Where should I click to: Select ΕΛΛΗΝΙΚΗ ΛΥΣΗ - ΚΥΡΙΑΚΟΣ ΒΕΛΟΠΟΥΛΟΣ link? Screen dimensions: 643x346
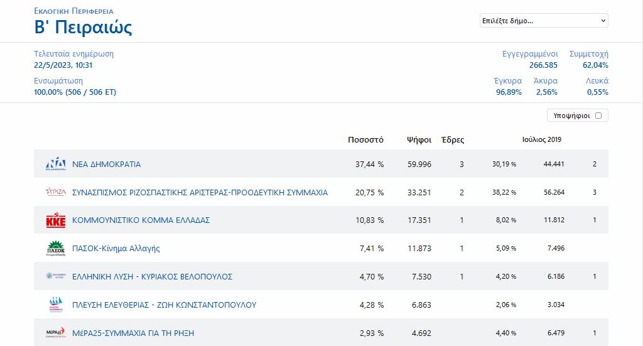click(x=153, y=277)
